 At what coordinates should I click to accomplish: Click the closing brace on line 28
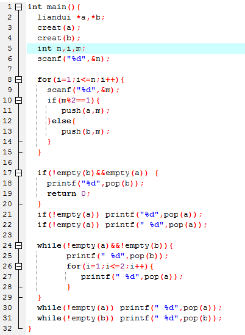point(68,287)
